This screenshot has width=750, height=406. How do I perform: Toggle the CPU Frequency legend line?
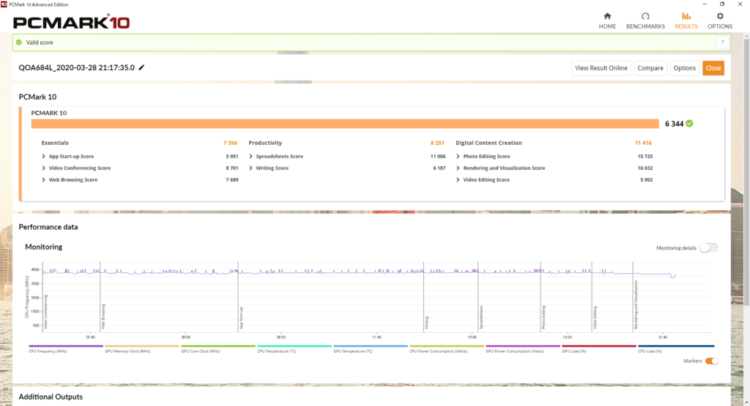click(x=65, y=346)
